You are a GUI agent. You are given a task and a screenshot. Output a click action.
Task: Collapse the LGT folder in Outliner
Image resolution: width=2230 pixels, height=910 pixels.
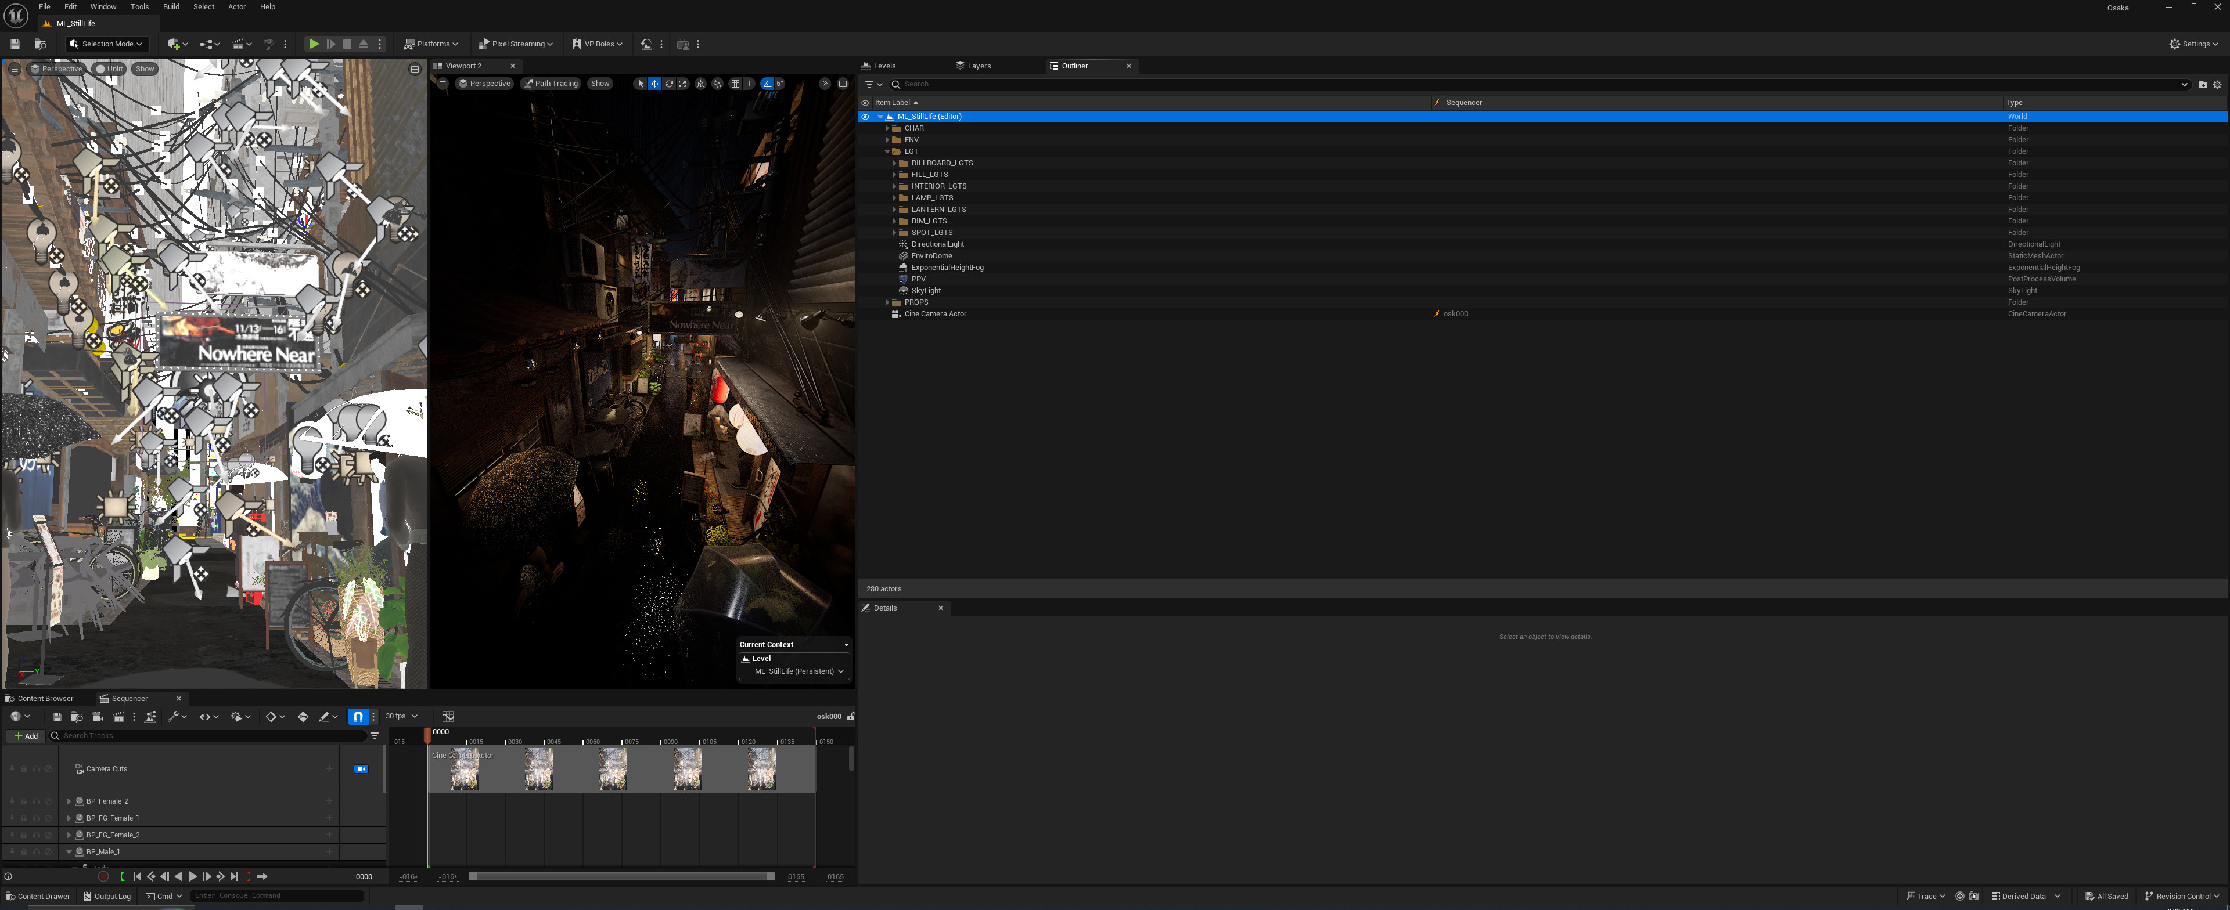point(887,151)
